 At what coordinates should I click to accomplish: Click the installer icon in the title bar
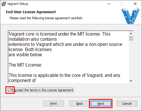point(3,4)
